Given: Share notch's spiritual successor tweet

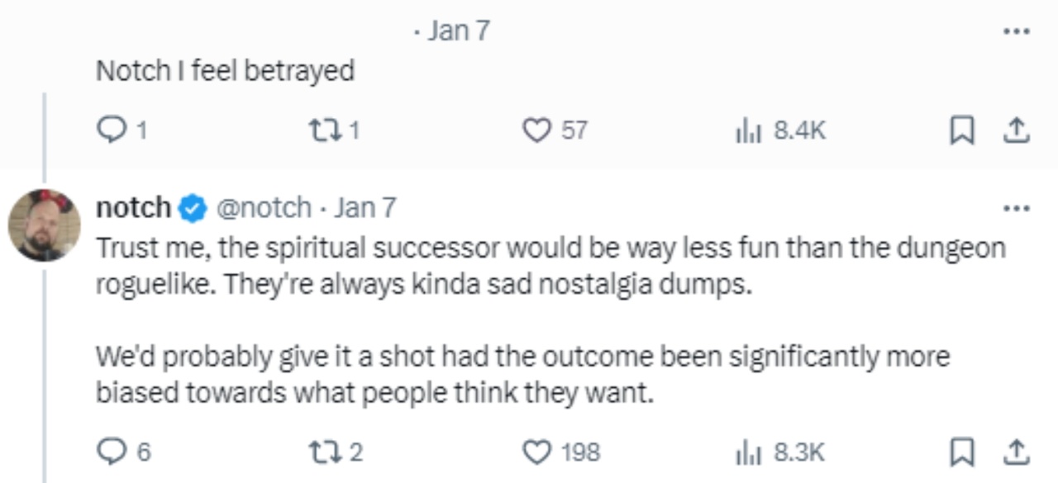Looking at the screenshot, I should point(1016,451).
